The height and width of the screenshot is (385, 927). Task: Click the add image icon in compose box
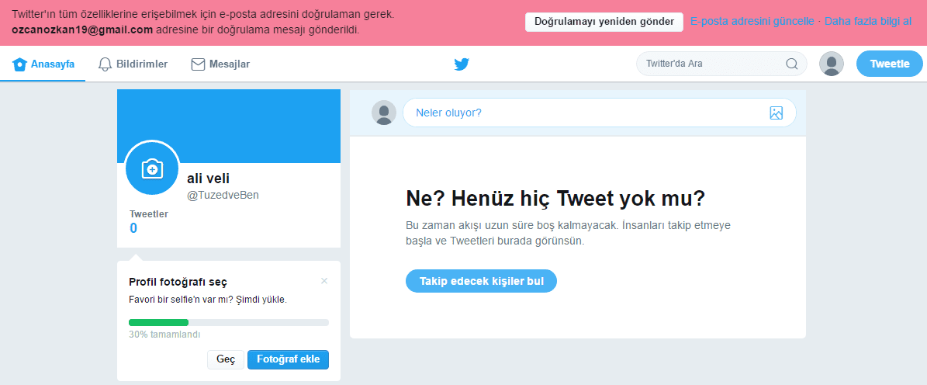coord(777,113)
